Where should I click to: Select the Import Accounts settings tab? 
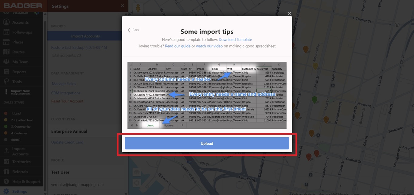coord(85,36)
